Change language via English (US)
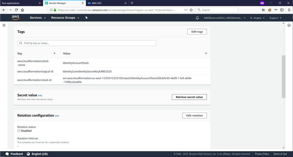Image resolution: width=293 pixels, height=157 pixels. [40, 154]
